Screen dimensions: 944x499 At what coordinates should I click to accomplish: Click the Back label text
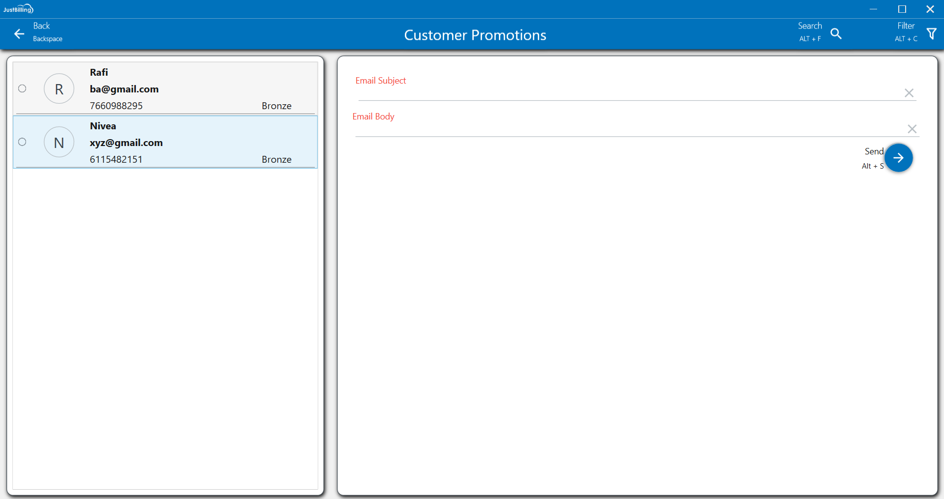41,26
